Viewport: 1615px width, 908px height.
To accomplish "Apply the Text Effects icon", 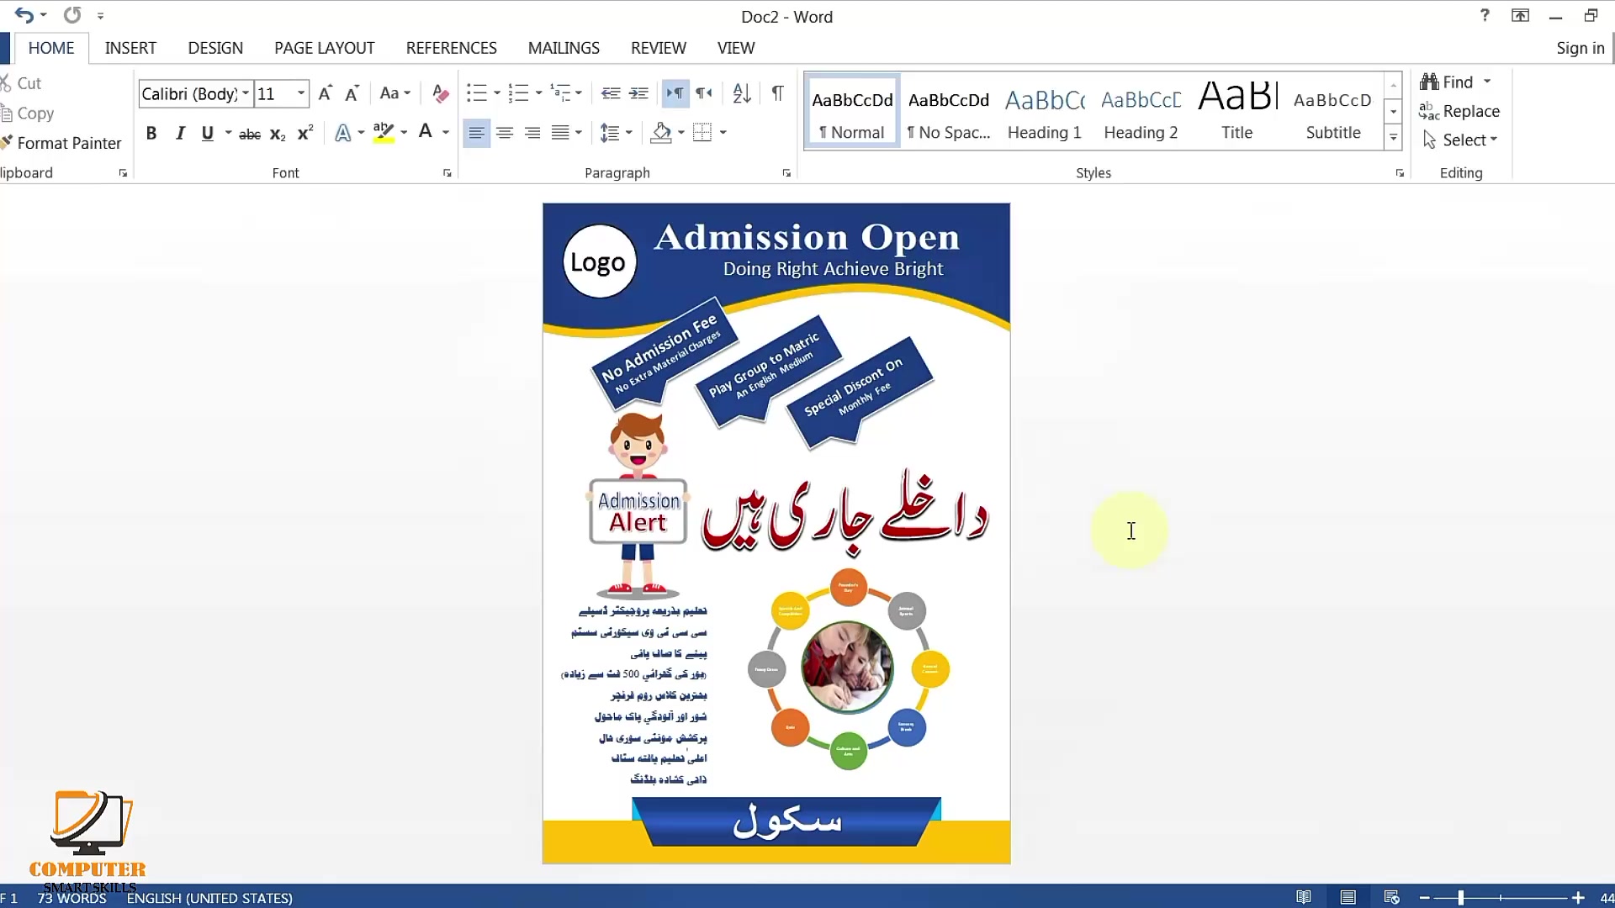I will [x=342, y=133].
